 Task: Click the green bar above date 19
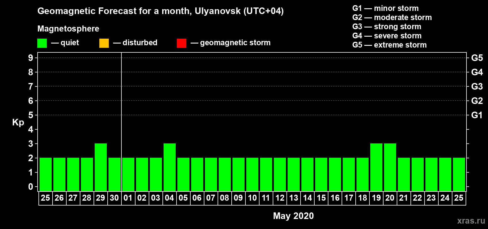click(376, 167)
